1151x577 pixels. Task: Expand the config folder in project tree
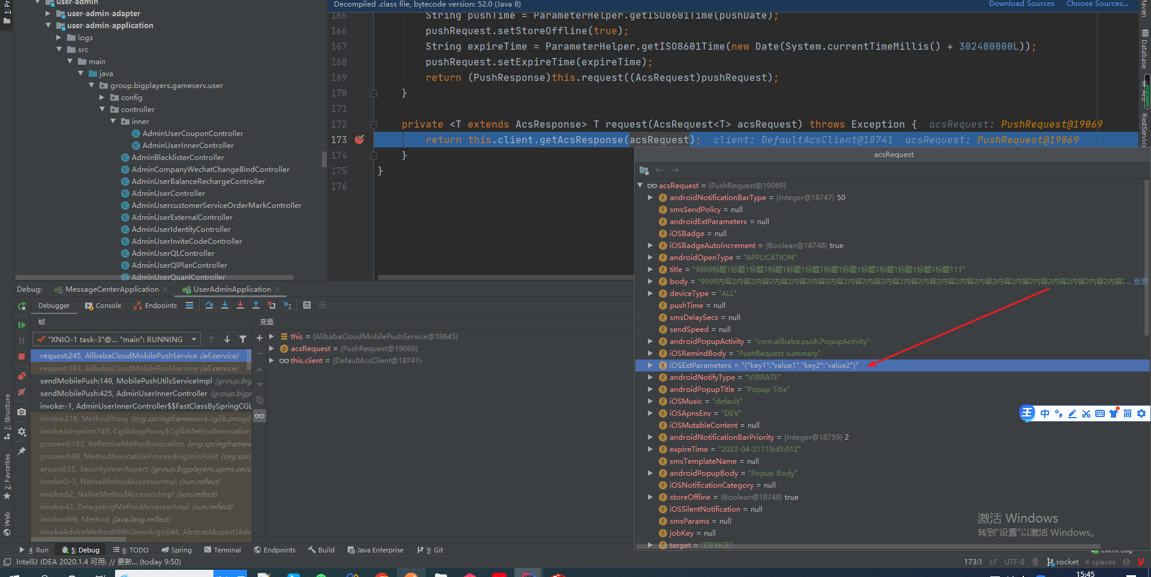102,98
